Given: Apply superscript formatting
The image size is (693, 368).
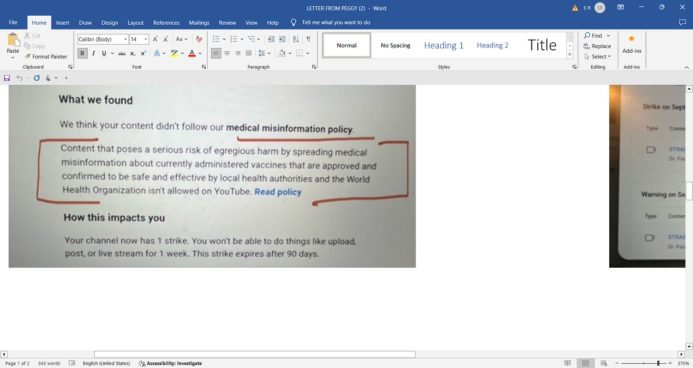Looking at the screenshot, I should pos(143,53).
